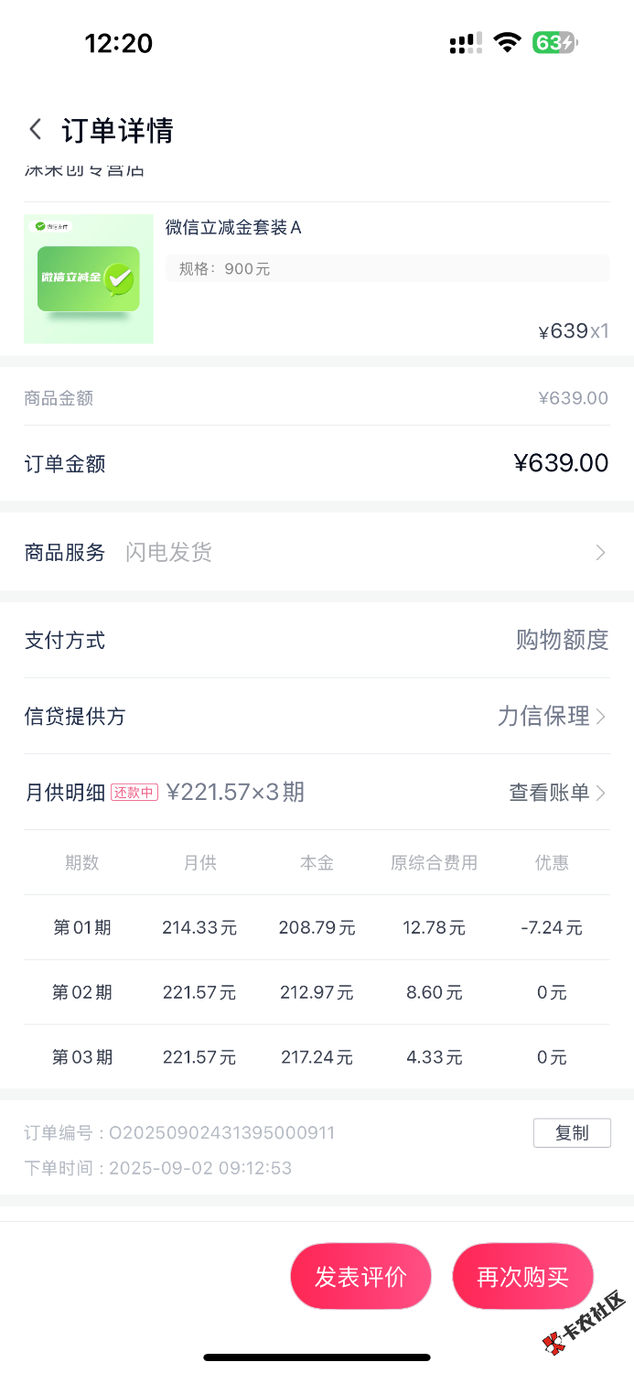
Task: Select the 第01期 installment row
Action: (x=317, y=927)
